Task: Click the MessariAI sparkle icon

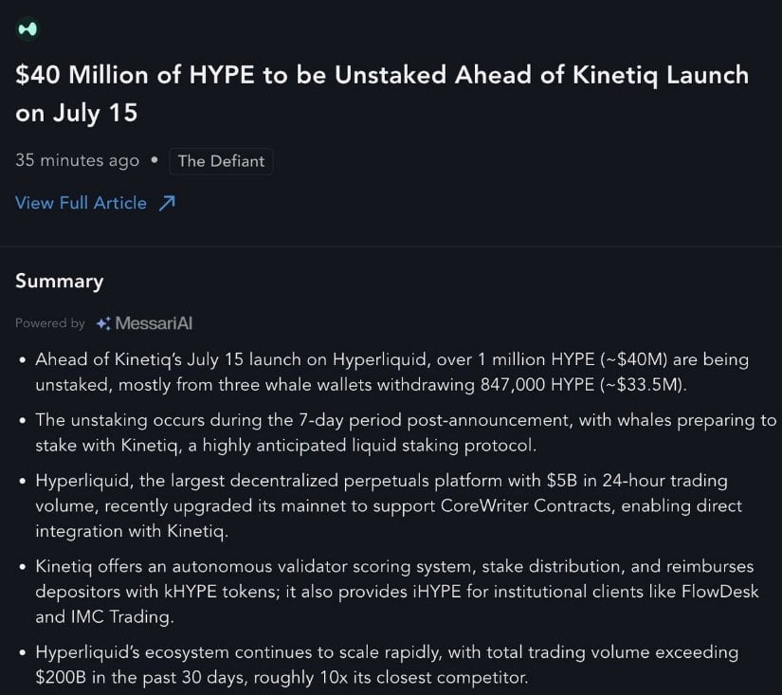Action: 103,324
